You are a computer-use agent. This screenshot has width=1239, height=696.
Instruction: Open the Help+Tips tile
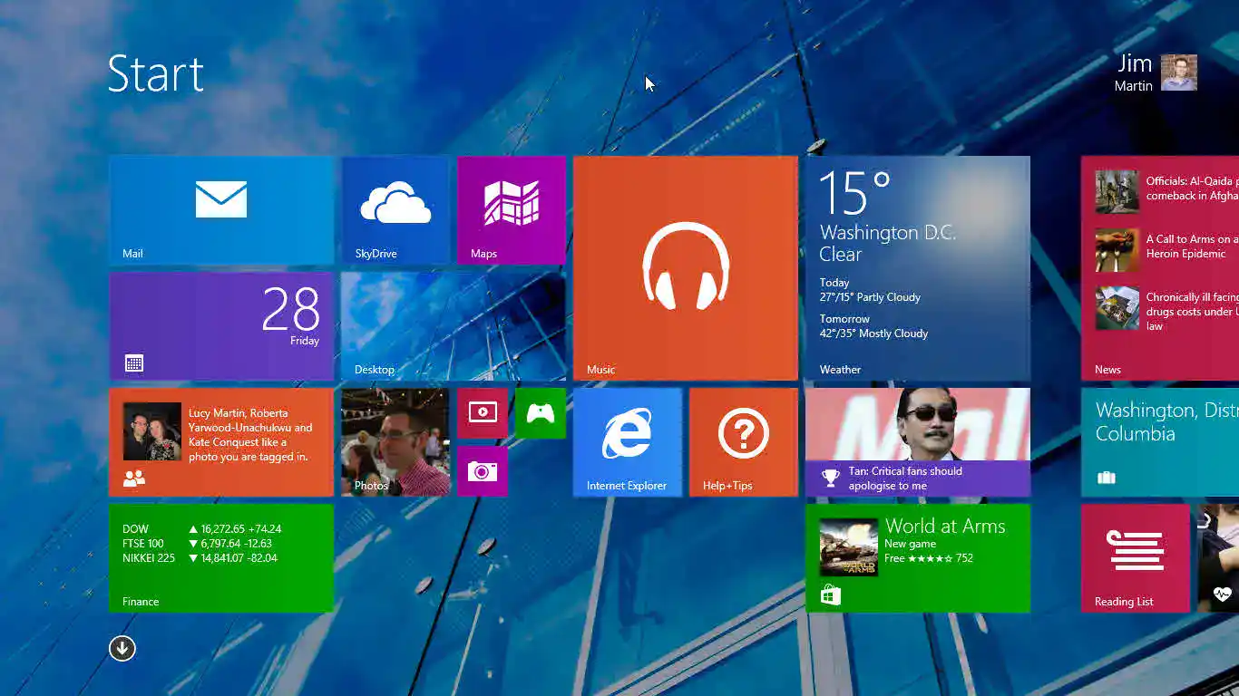coord(743,442)
